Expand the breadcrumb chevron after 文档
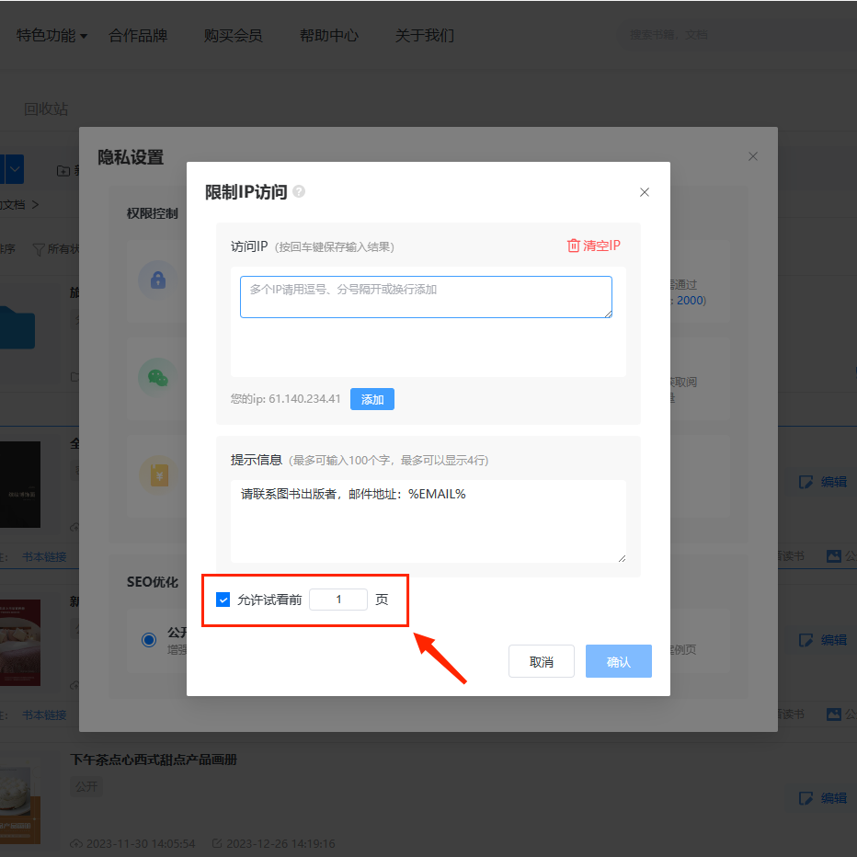The image size is (857, 857). 35,204
